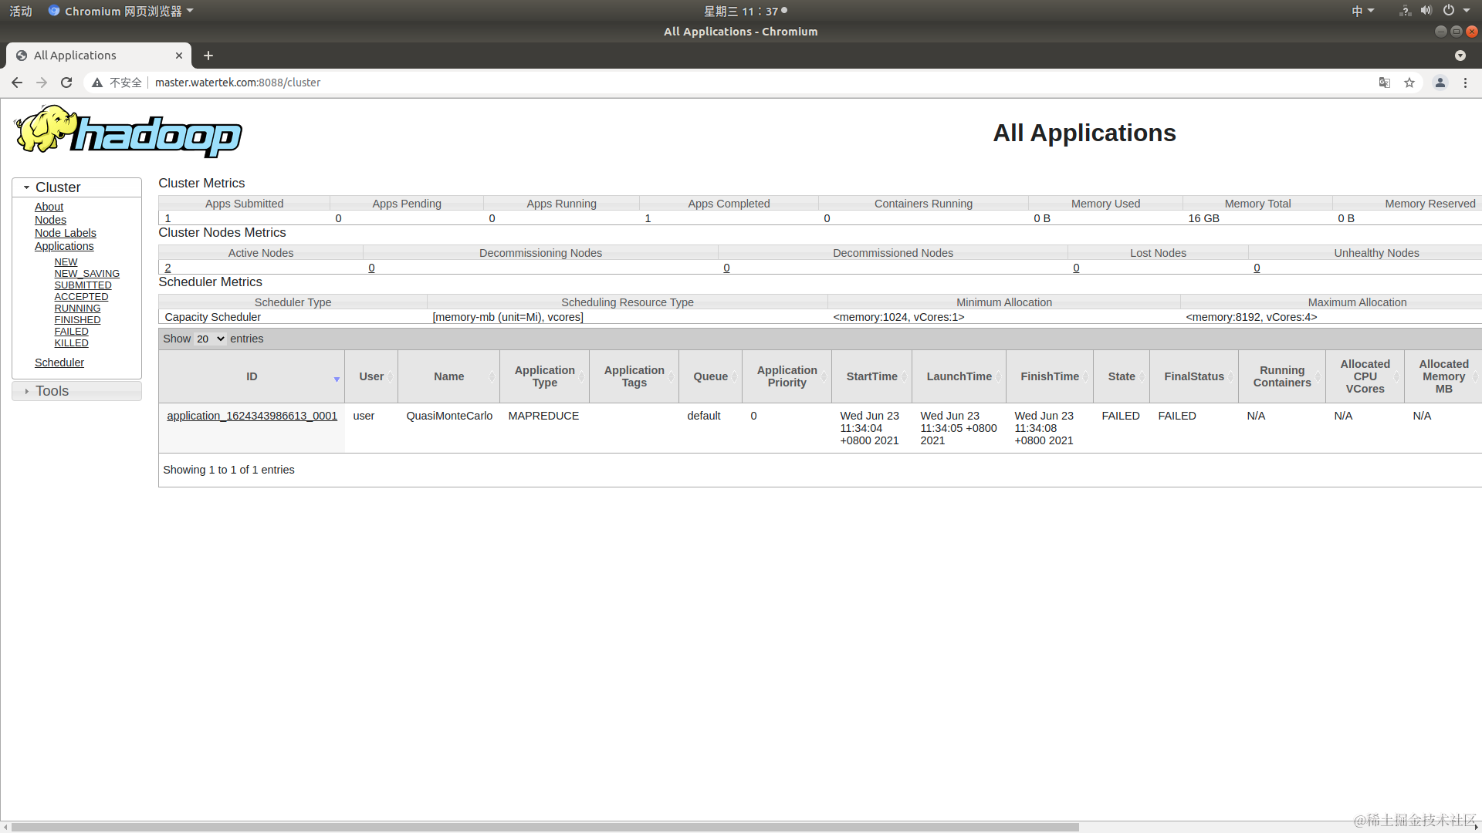Open a new tab with plus icon
The height and width of the screenshot is (833, 1482).
pyautogui.click(x=208, y=56)
